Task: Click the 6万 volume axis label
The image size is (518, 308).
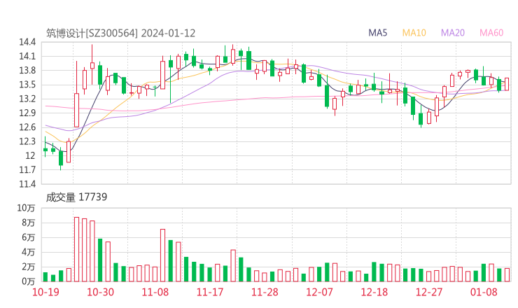Action: coord(29,237)
